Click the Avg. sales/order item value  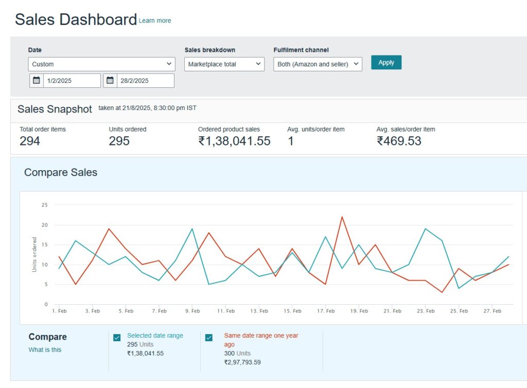tap(399, 141)
